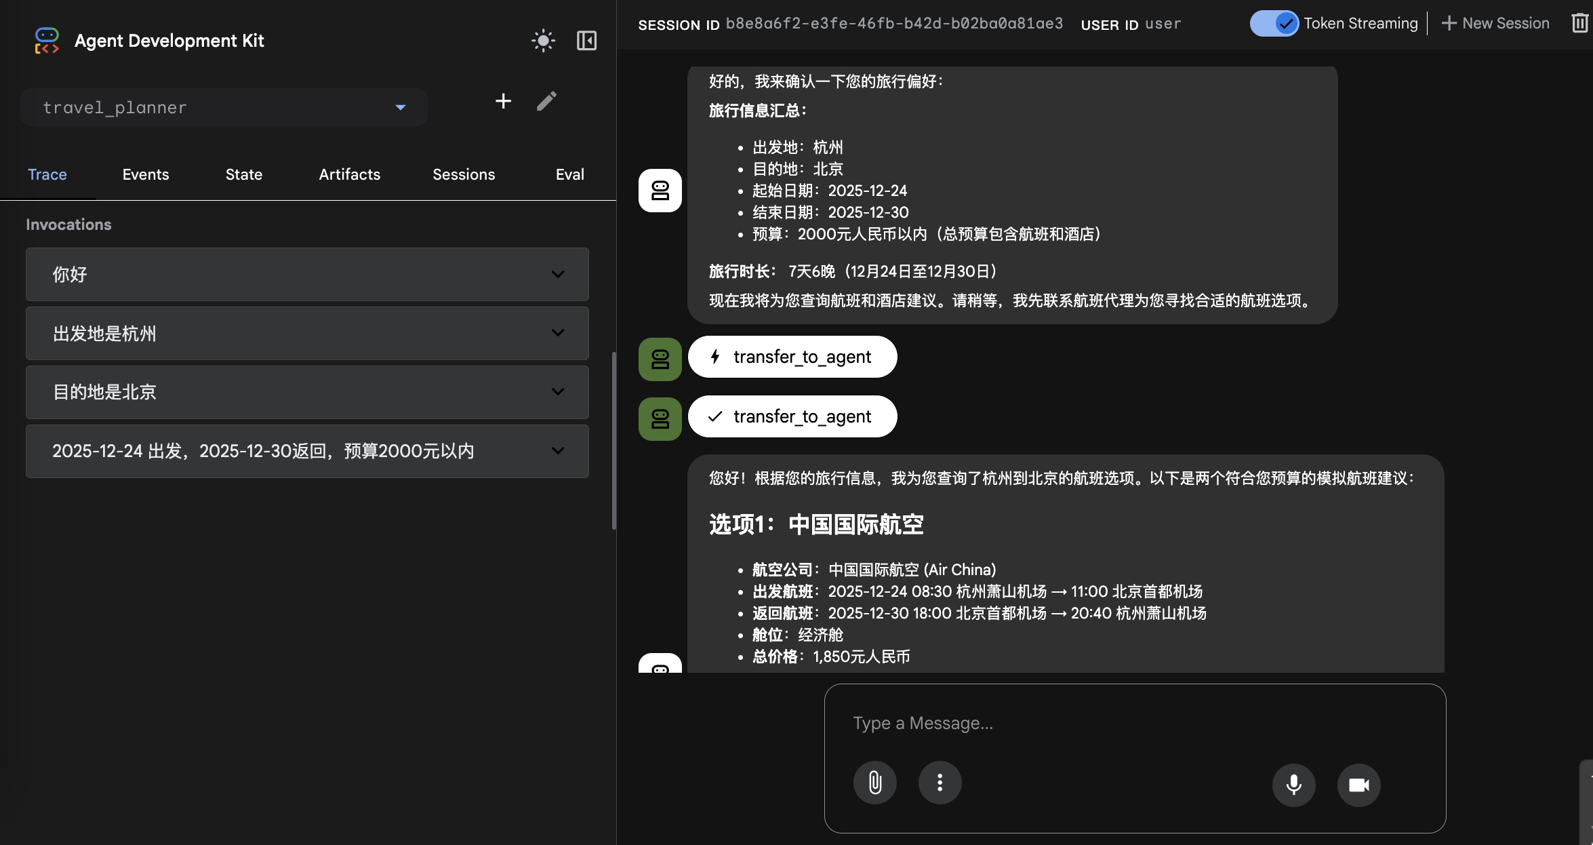Turn on the video camera button
1593x845 pixels.
(x=1358, y=785)
